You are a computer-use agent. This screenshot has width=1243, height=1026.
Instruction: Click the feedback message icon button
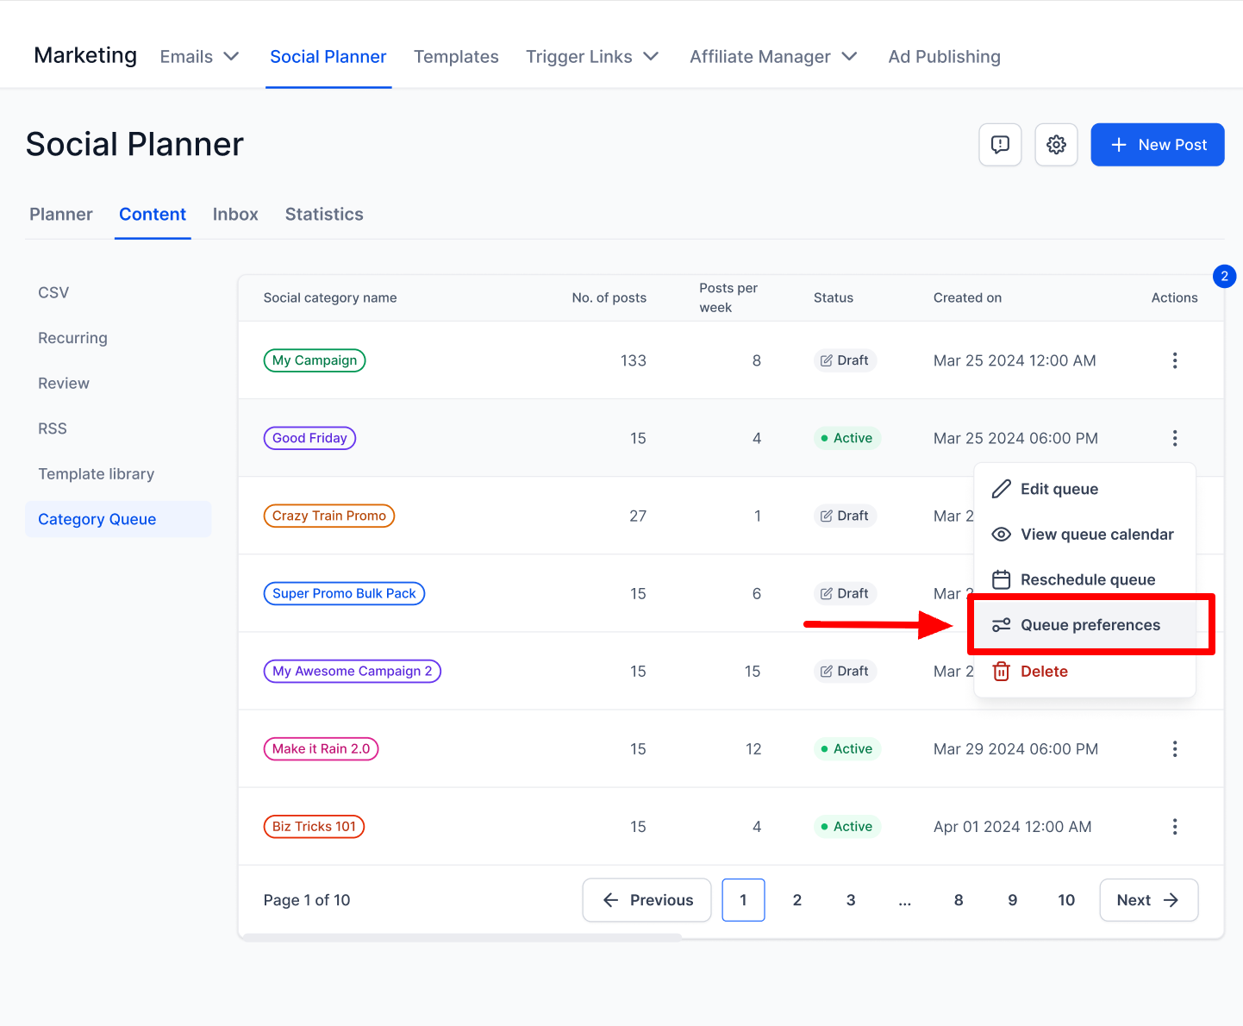pos(1000,145)
